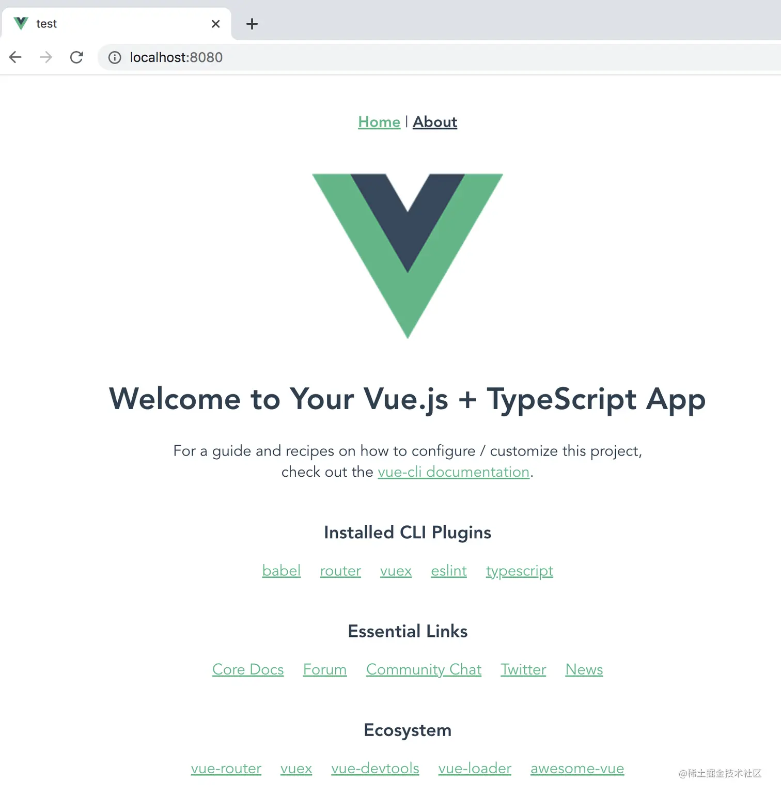Open the vue-cli documentation link

(454, 472)
